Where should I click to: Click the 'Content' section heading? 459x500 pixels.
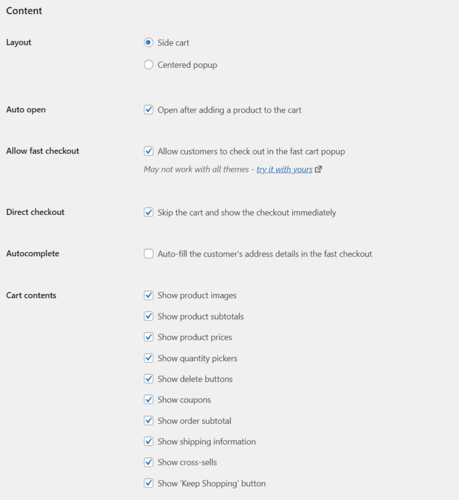24,11
